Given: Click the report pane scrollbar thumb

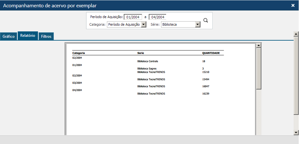Looking at the screenshot, I should point(259,68).
